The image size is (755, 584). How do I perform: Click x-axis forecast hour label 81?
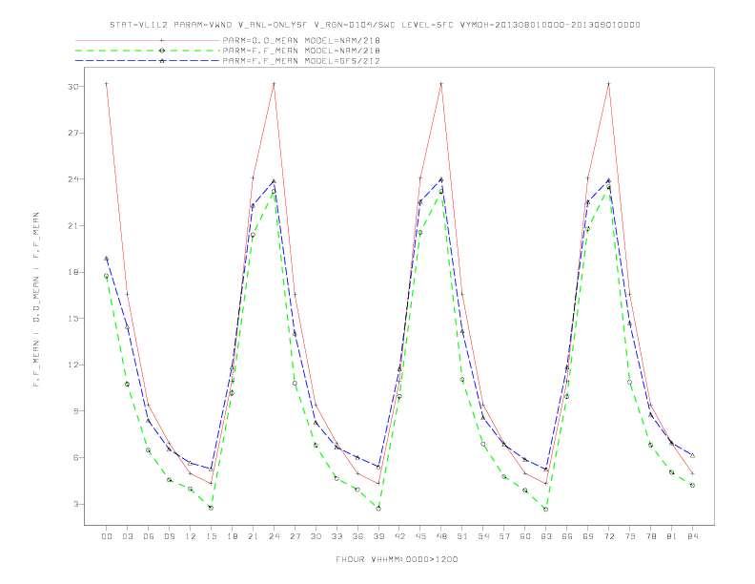pos(672,536)
